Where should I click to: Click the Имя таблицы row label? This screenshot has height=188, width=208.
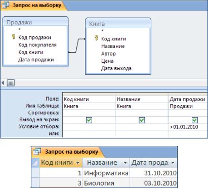pyautogui.click(x=43, y=106)
